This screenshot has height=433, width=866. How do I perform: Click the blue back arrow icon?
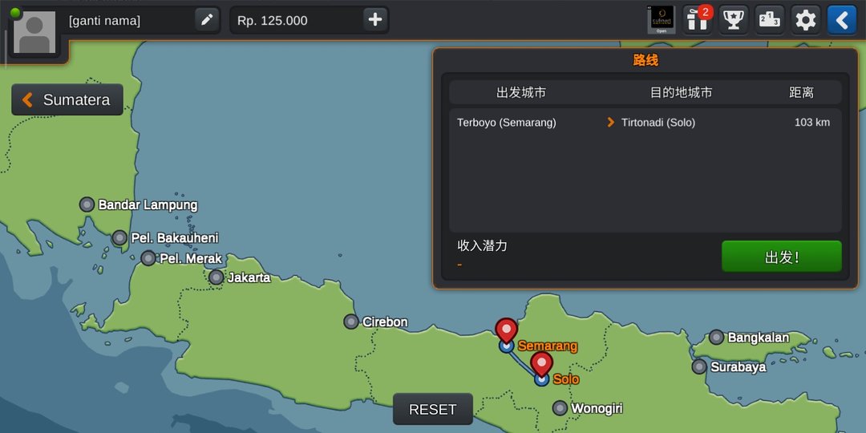point(841,20)
